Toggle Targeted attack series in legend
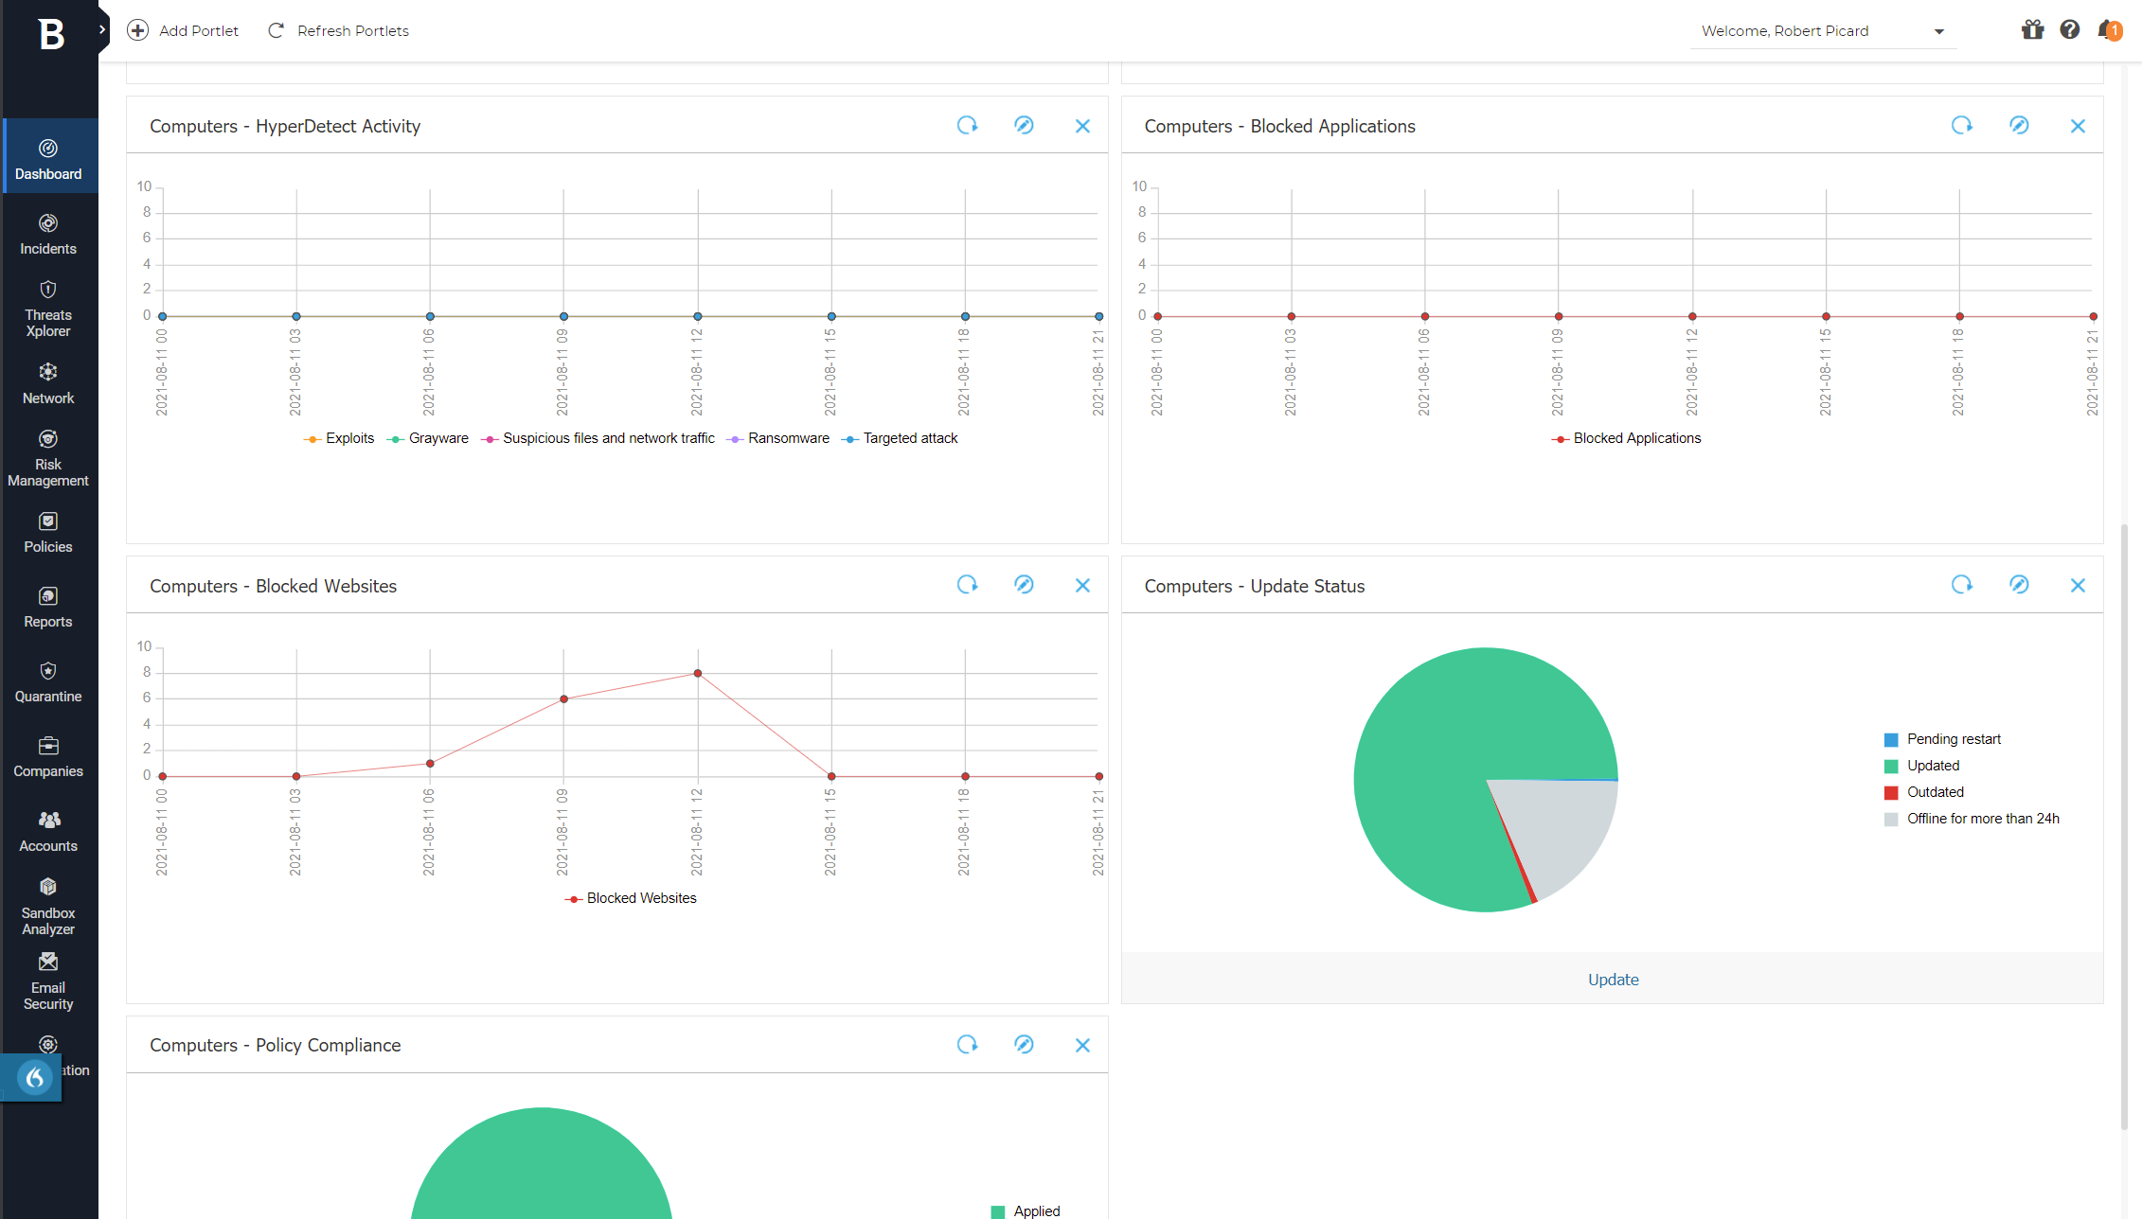The image size is (2142, 1219). point(900,438)
